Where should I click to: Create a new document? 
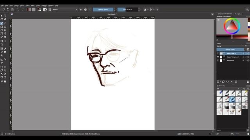[x=4, y=9]
